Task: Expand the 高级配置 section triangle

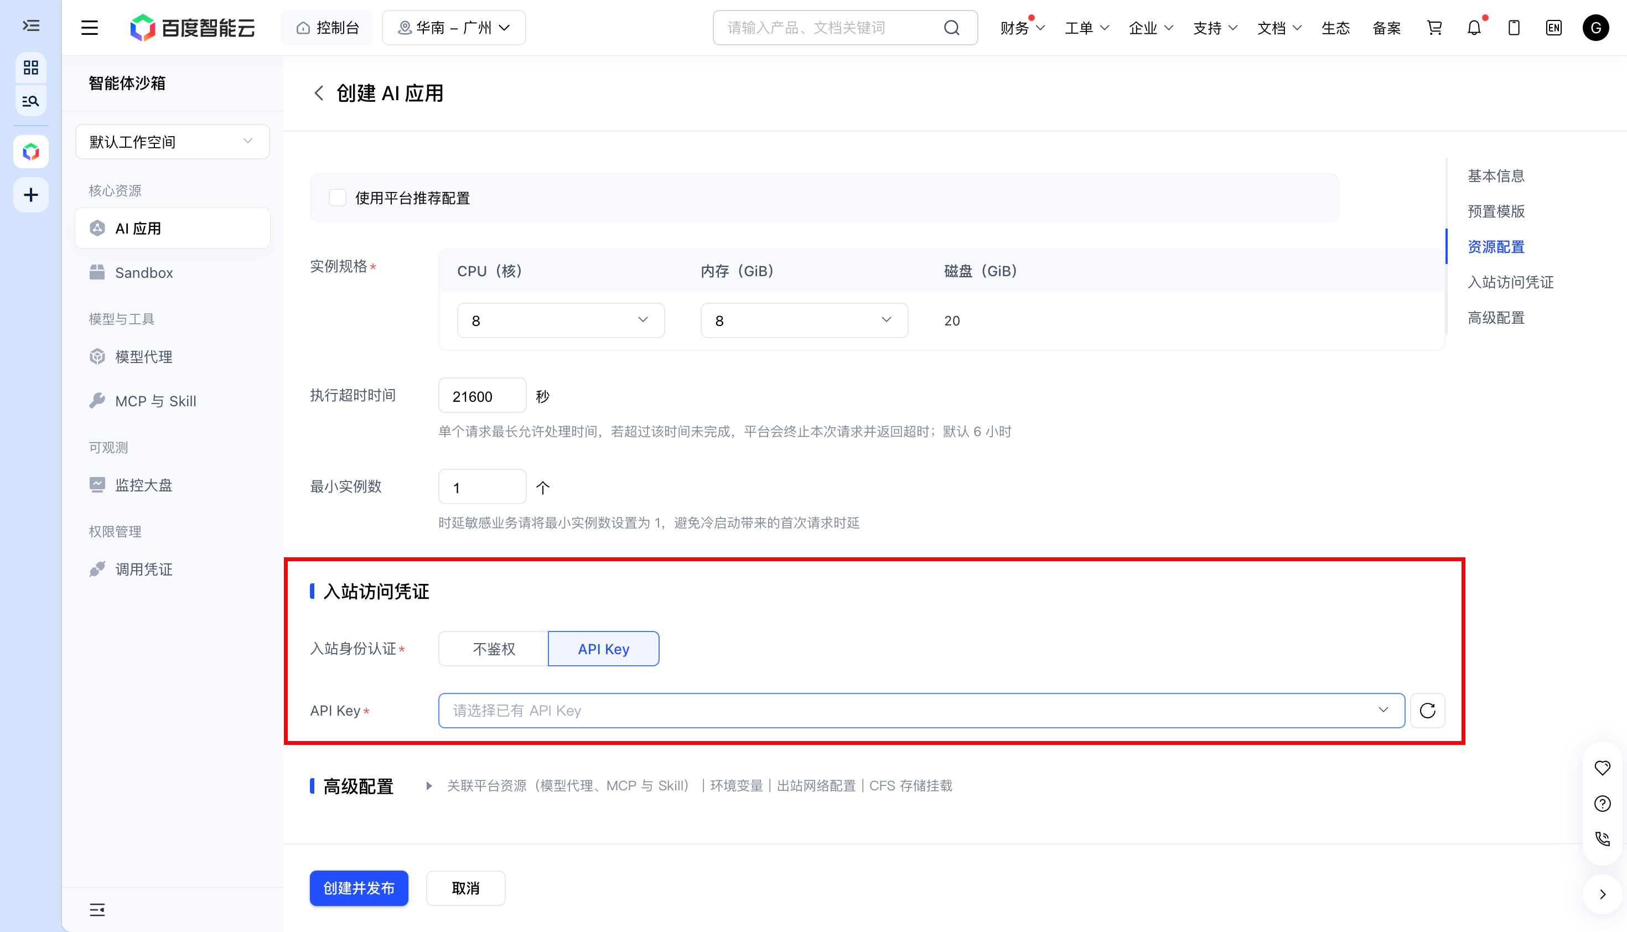Action: [429, 785]
